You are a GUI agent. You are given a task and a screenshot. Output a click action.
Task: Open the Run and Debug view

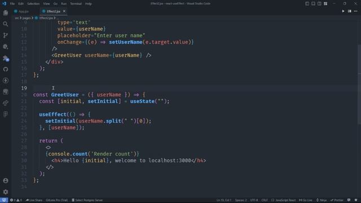click(x=6, y=46)
